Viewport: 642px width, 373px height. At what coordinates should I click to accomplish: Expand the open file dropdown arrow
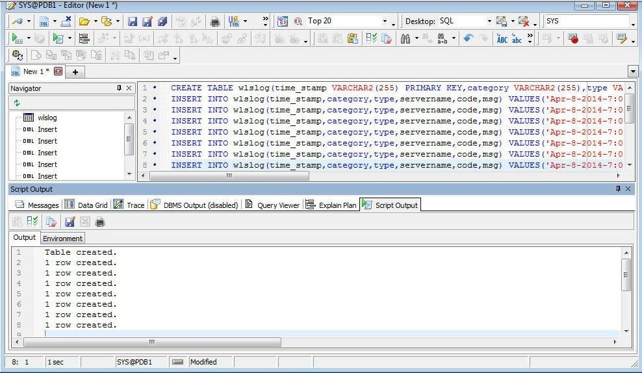[96, 21]
